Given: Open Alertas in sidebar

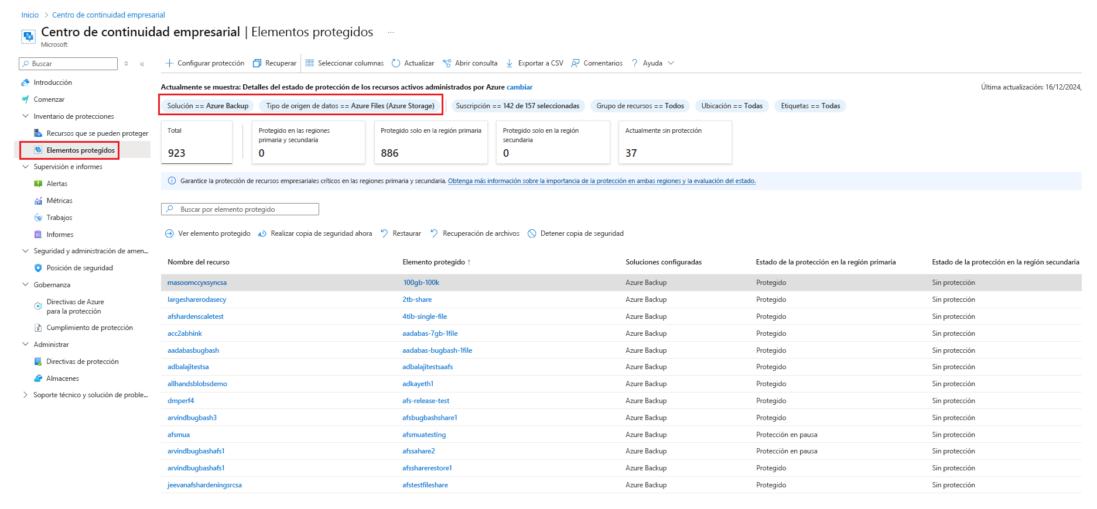Looking at the screenshot, I should [x=57, y=184].
